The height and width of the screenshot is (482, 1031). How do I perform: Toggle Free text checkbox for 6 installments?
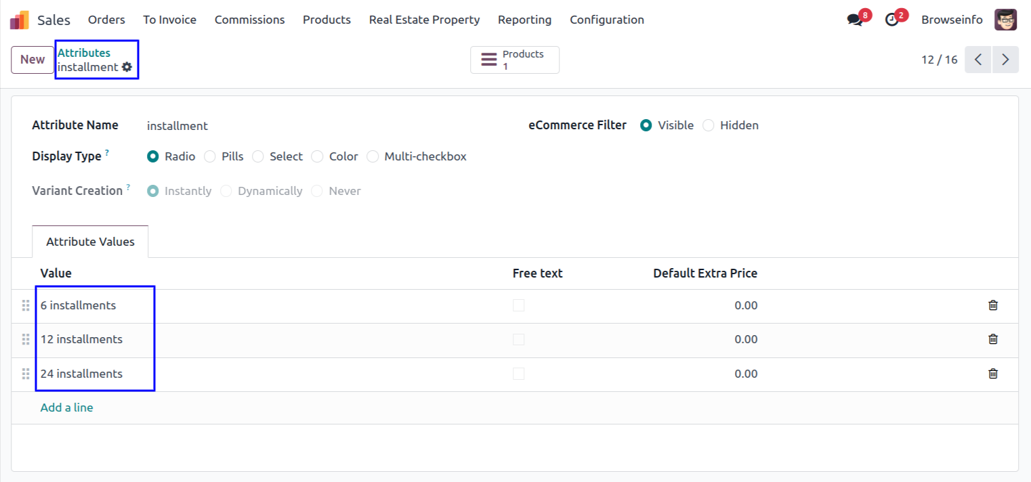(x=519, y=305)
